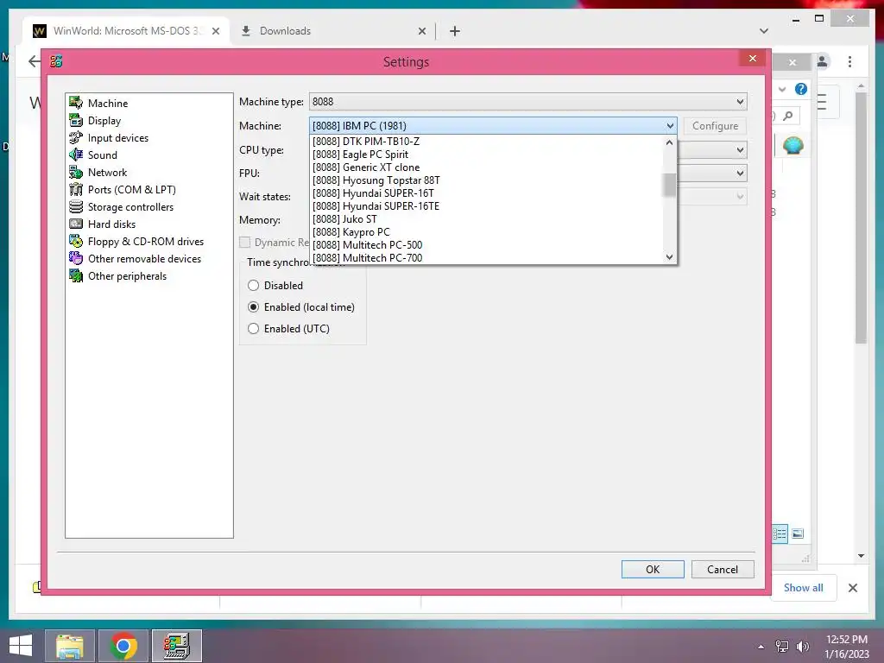The image size is (884, 663).
Task: Open the Wait states dropdown arrow
Action: (x=740, y=196)
